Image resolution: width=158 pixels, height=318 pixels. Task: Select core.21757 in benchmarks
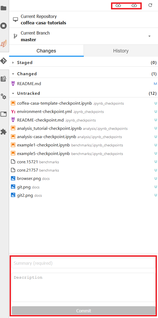[83, 170]
